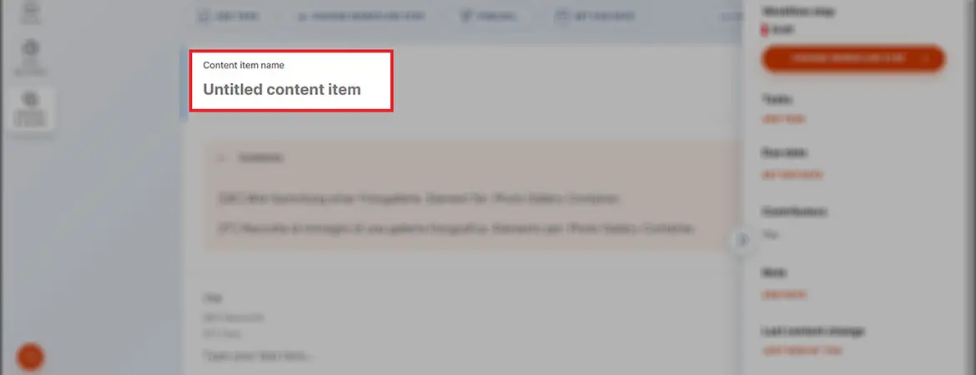
Task: Click the calendar icon toolbar item
Action: pos(561,17)
